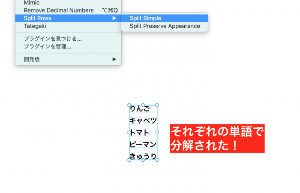The width and height of the screenshot is (300, 193).
Task: Run the Tategaki plugin
Action: [35, 26]
